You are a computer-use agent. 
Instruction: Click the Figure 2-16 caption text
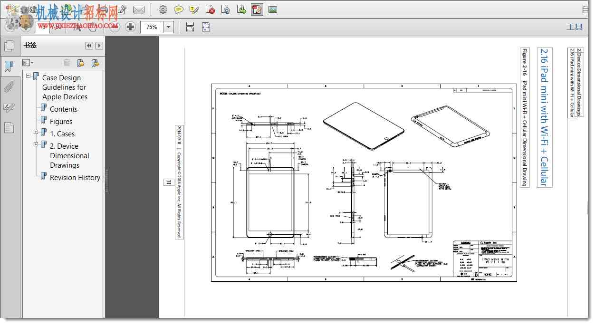coord(525,117)
